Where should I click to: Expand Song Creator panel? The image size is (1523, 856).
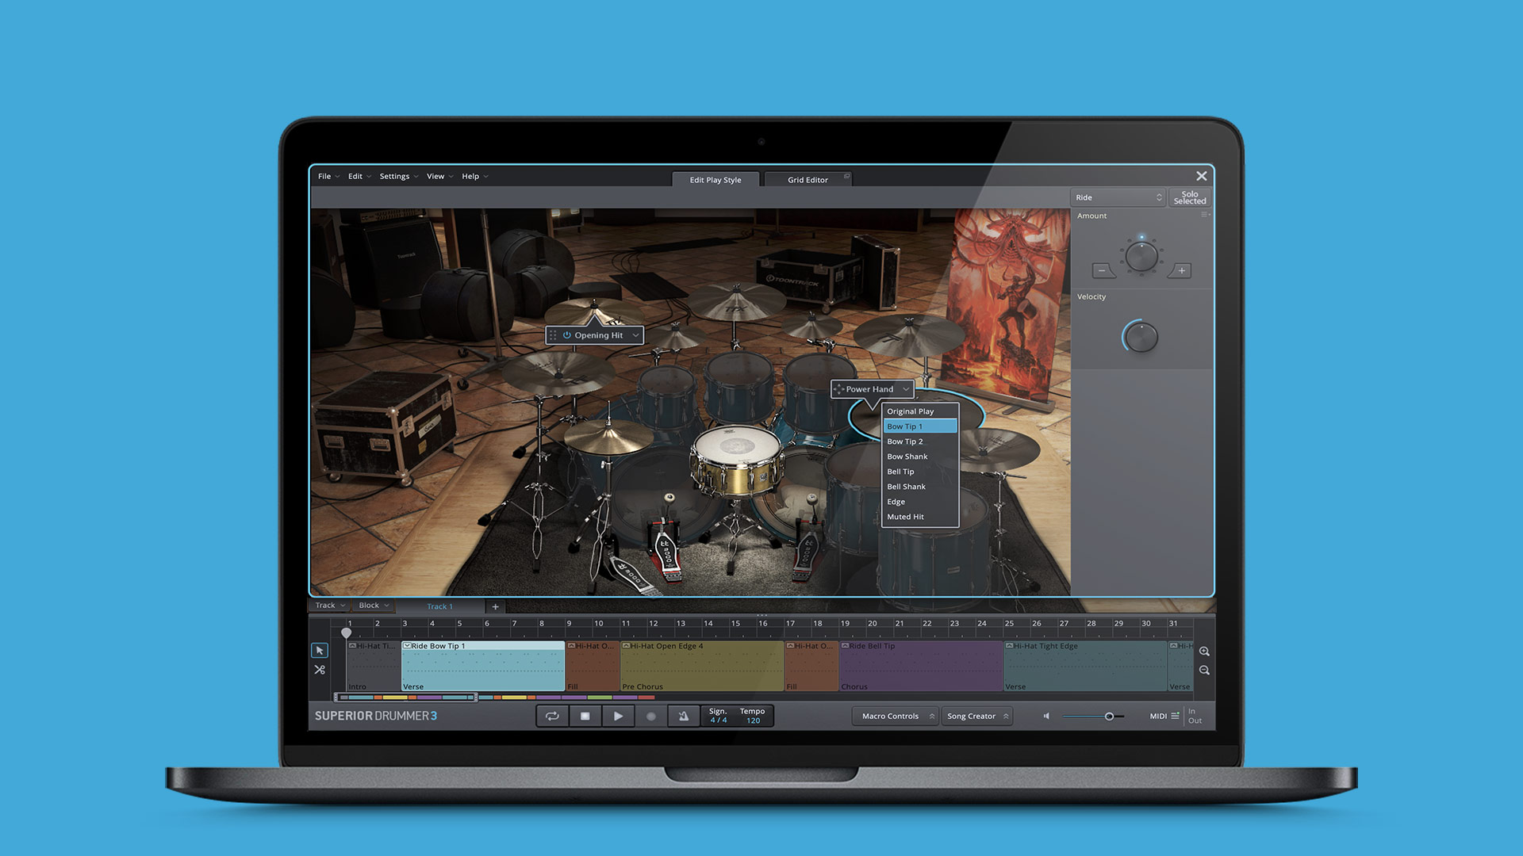[976, 717]
